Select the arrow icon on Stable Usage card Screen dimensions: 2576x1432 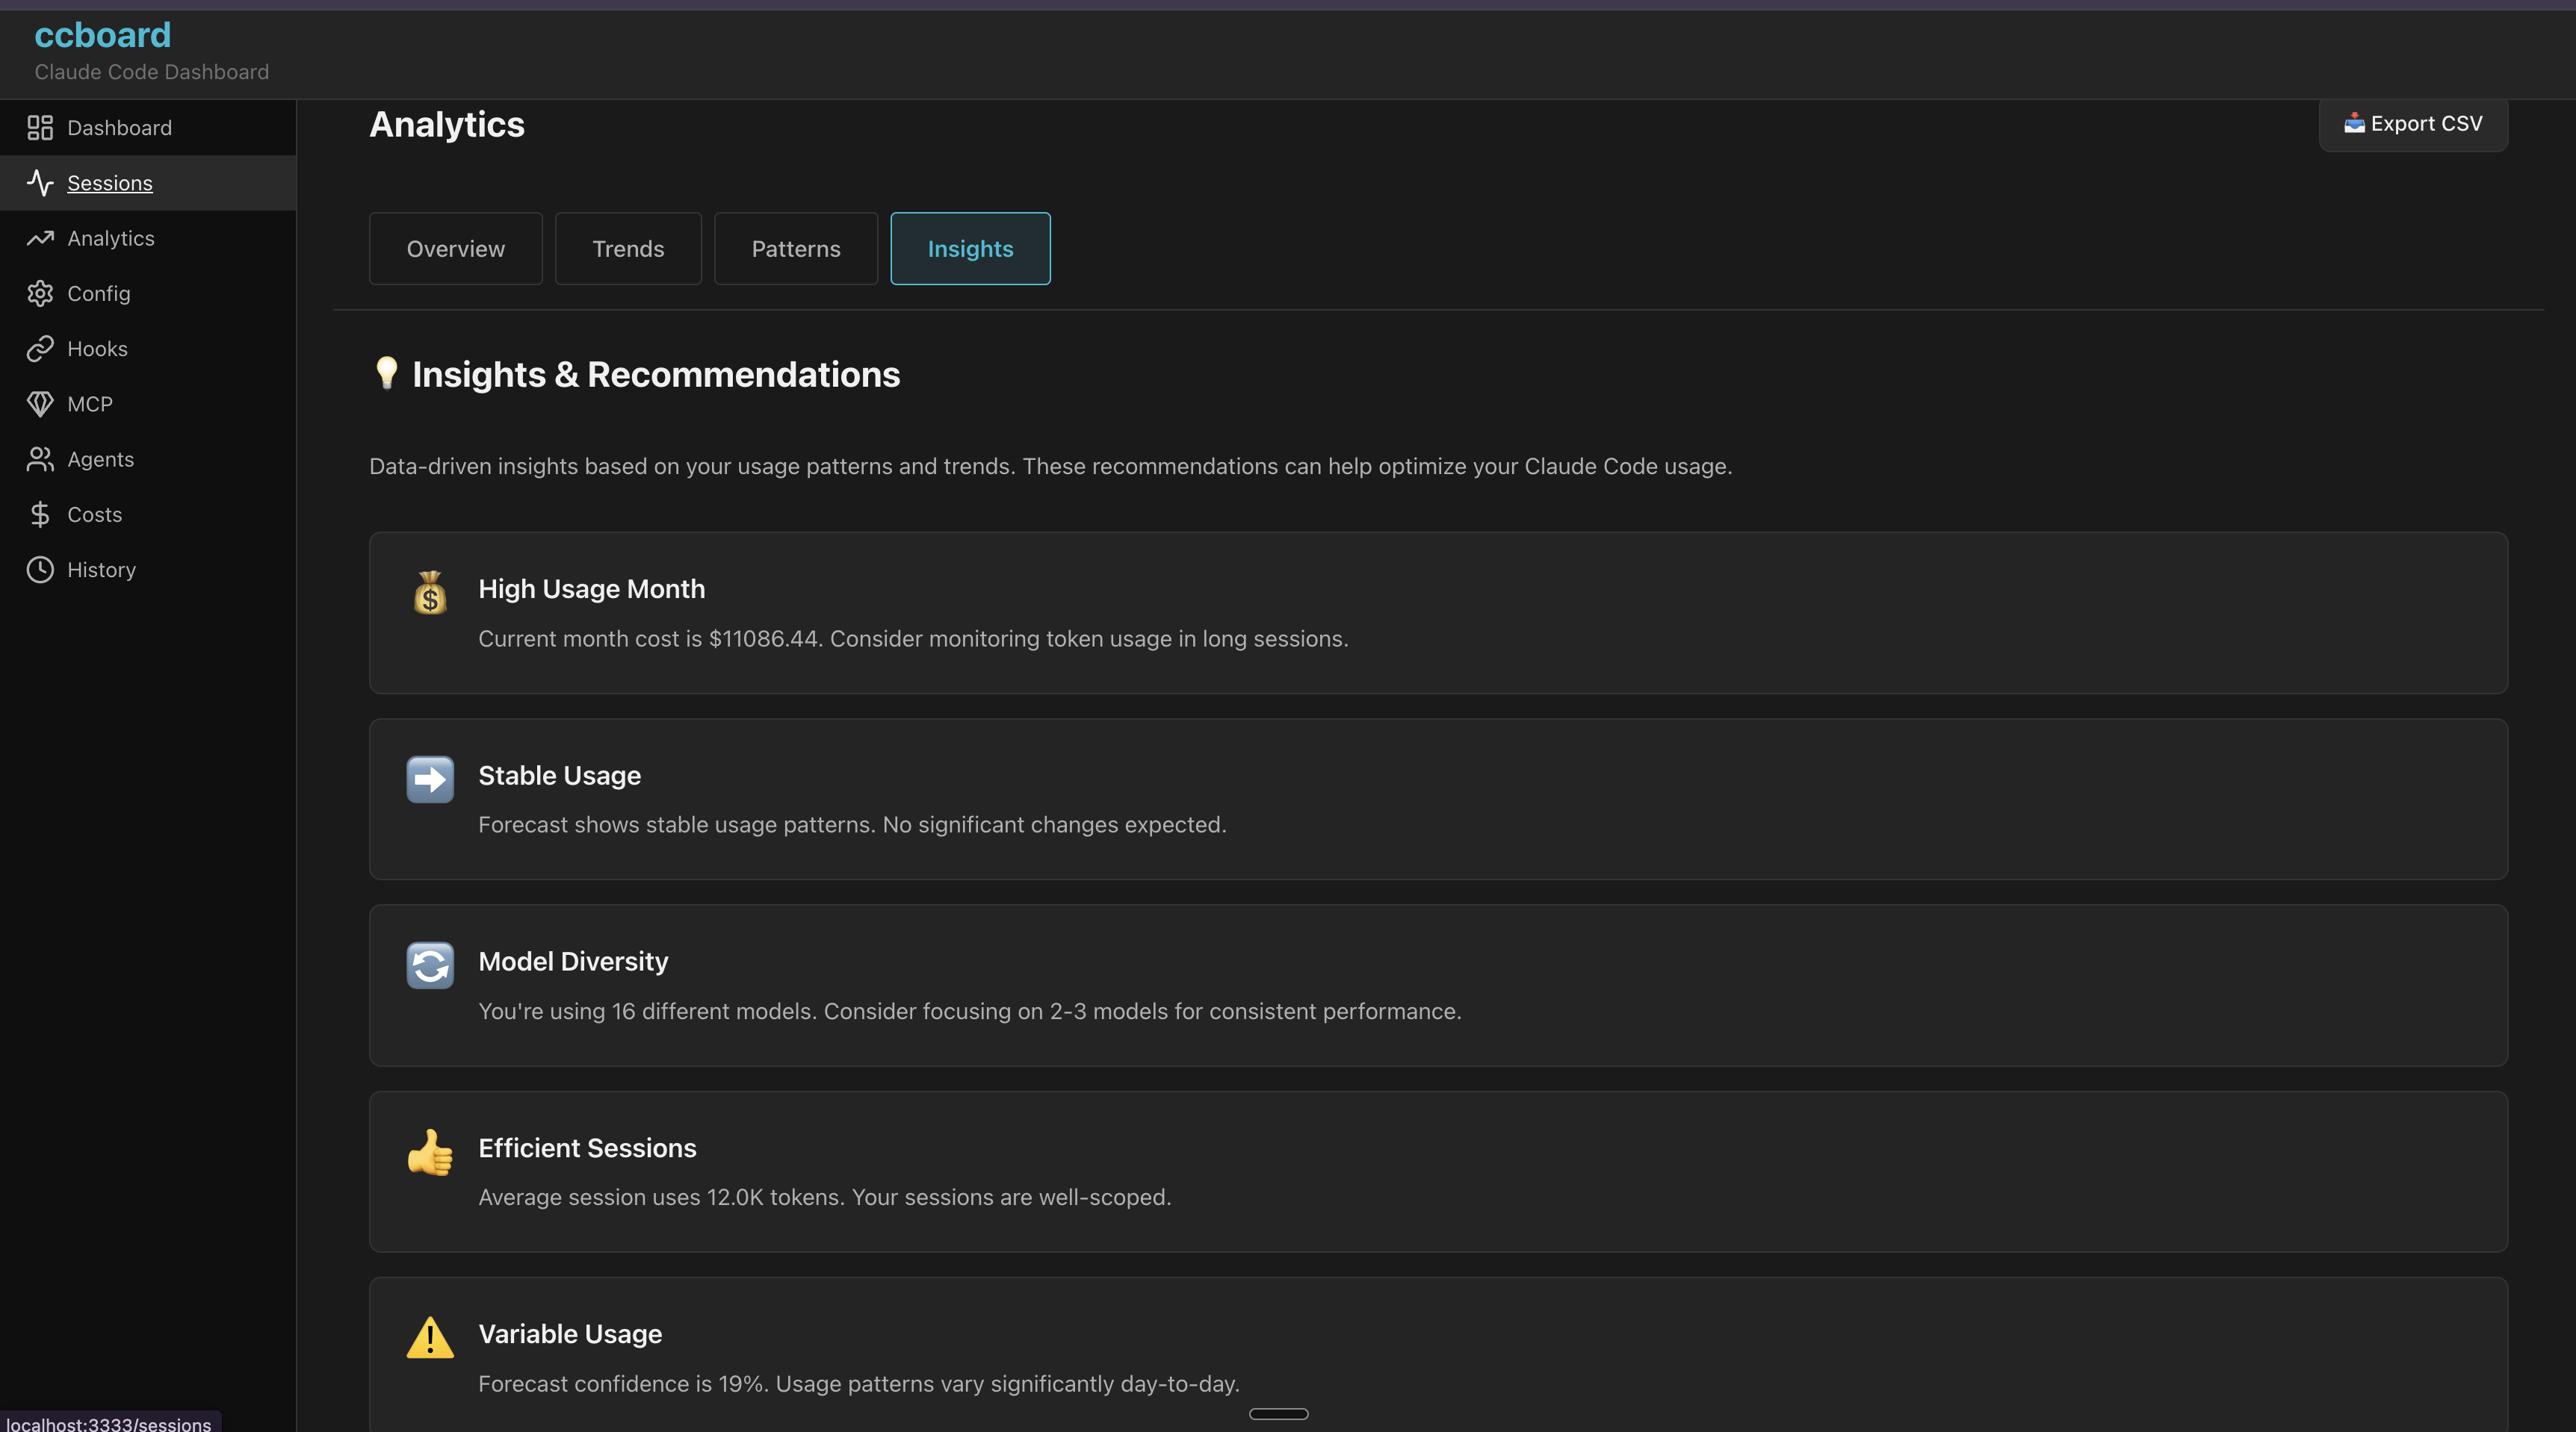429,779
